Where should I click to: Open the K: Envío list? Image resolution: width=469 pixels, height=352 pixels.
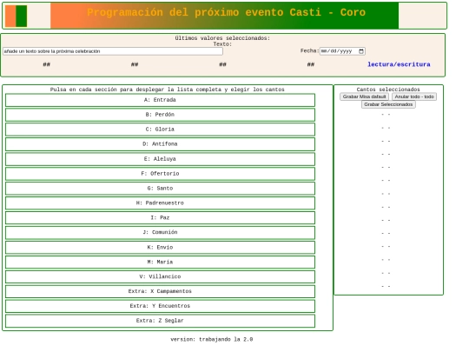(x=160, y=248)
